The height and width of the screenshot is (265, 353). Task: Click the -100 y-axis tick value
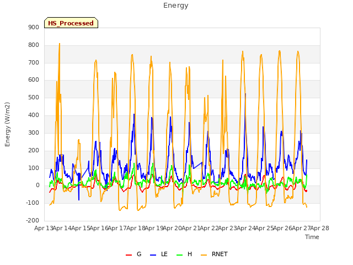pos(33,203)
